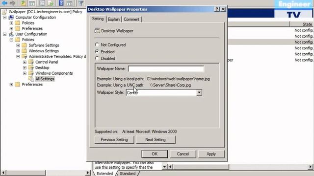Viewport: 314px width, 176px height.
Task: Expand Policies under Computer Configuration
Action: coord(11,23)
